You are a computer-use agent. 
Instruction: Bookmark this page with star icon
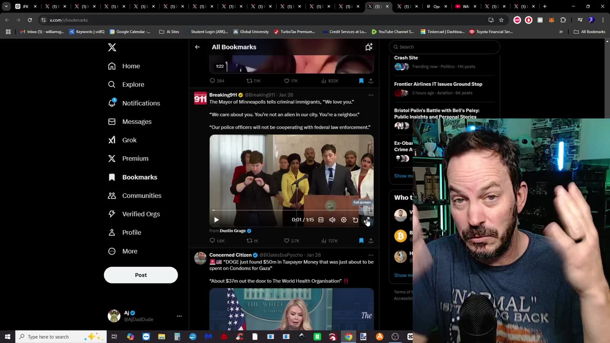501,20
